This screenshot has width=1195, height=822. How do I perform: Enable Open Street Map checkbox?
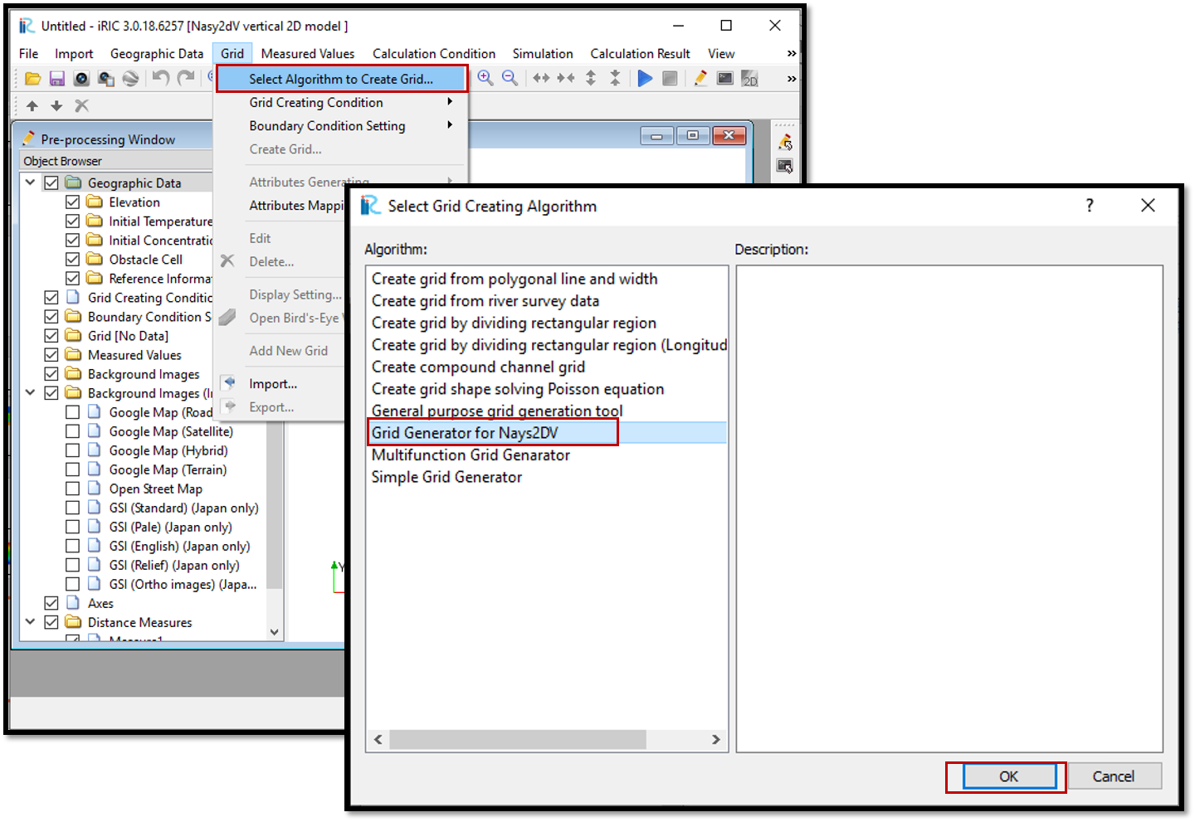pos(72,489)
